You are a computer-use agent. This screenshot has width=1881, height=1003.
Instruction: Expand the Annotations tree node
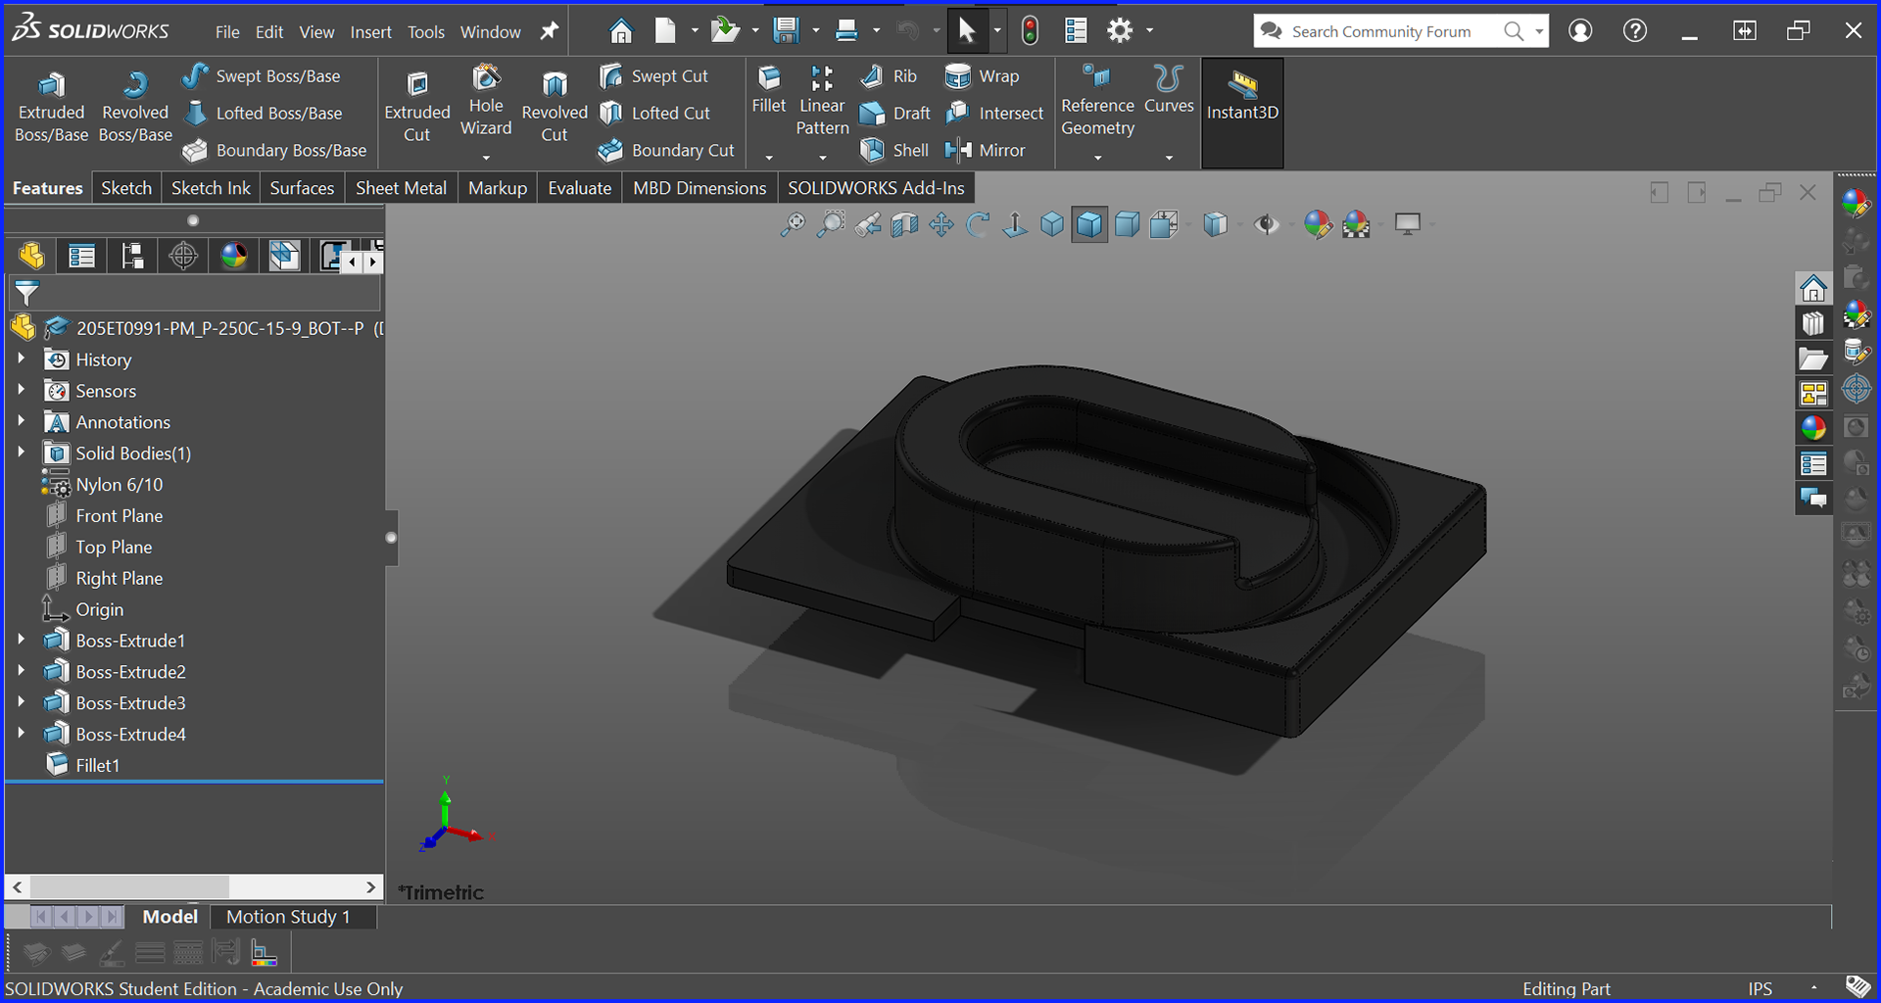coord(21,422)
